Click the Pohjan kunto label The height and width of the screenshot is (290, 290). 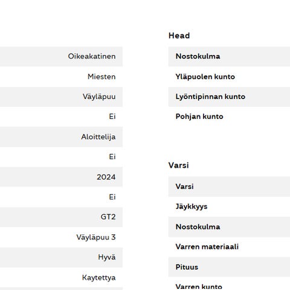click(199, 117)
